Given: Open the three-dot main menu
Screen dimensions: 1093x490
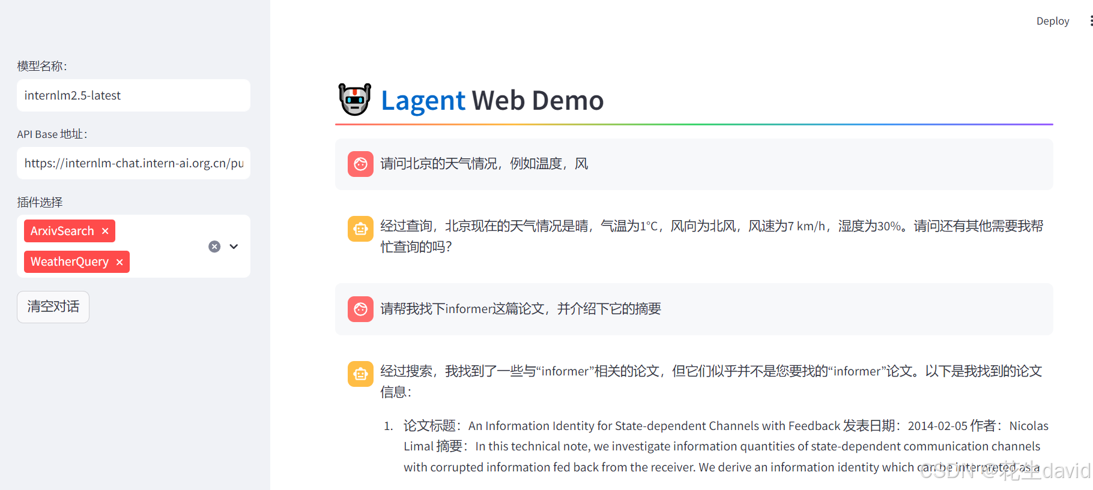Looking at the screenshot, I should coord(1090,21).
